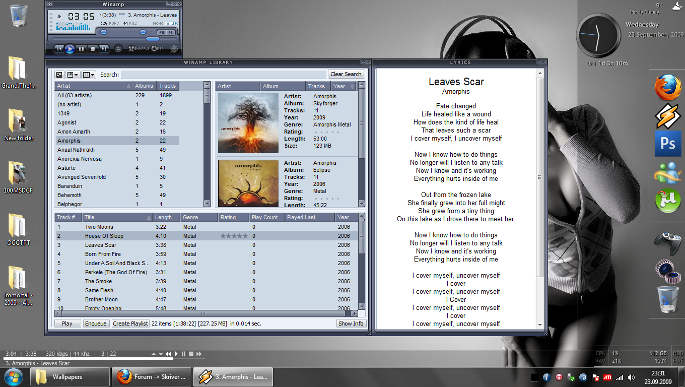Sort the track list by Title column
685x387 pixels.
coord(118,217)
